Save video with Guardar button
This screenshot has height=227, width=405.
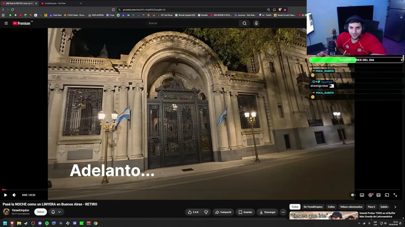coord(246,212)
